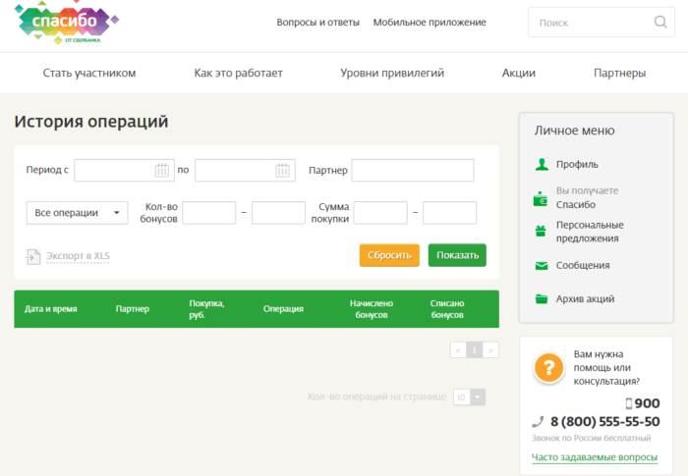Expand the Все операции dropdown
The image size is (688, 476).
(x=78, y=213)
